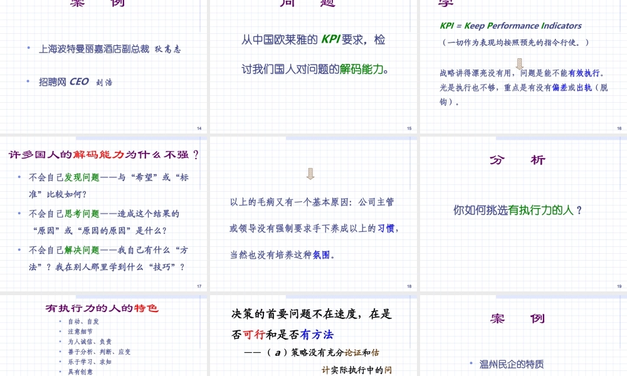Screen dimensions: 627x376
Task: Click the down arrow shape on slide 16
Action: pyautogui.click(x=519, y=64)
